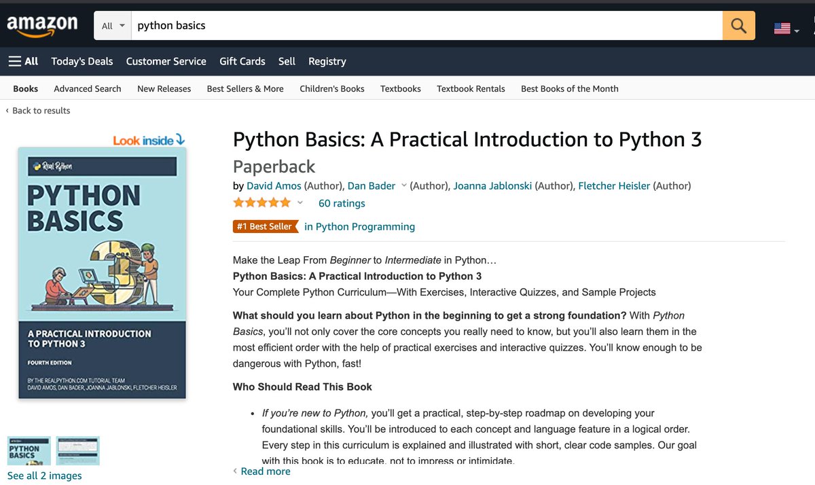The image size is (815, 485).
Task: Open author David Amos link
Action: [274, 185]
